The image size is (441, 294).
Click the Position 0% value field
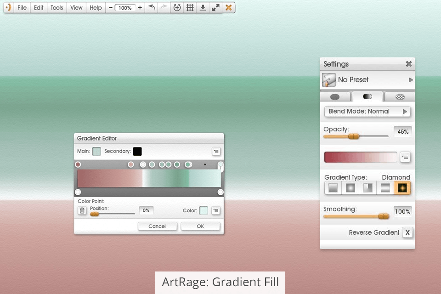pos(146,210)
